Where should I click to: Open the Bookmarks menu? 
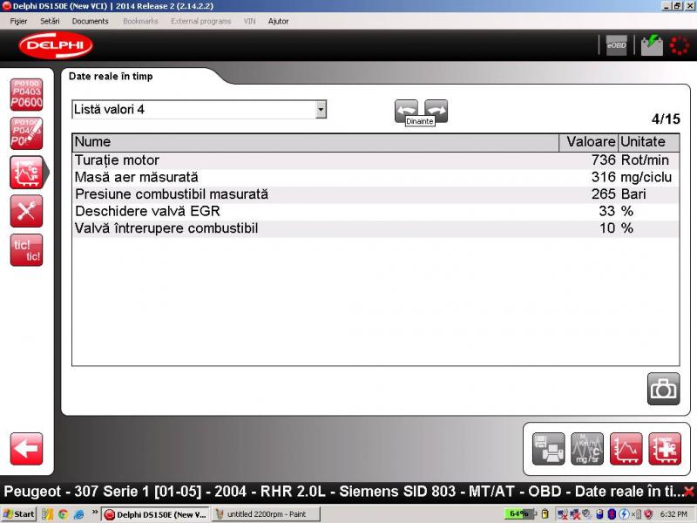pos(140,21)
